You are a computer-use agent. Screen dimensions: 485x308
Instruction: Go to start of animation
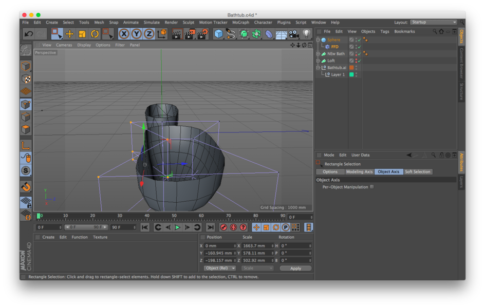144,227
